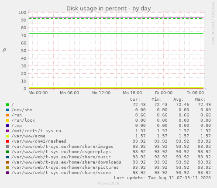Select the 'Mo 12:00' time axis label
Viewport: 217px width, 188px height.
pyautogui.click(x=101, y=93)
